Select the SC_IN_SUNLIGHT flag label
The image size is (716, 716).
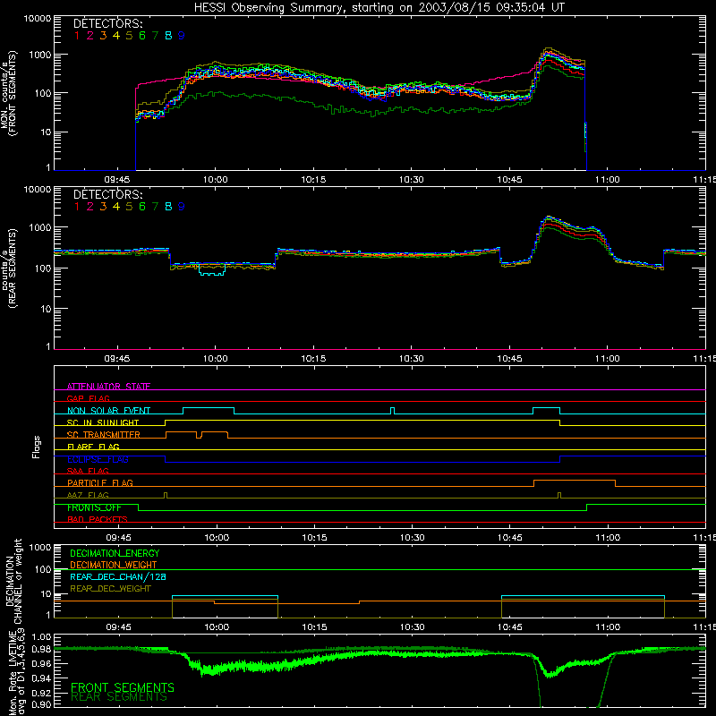[103, 422]
